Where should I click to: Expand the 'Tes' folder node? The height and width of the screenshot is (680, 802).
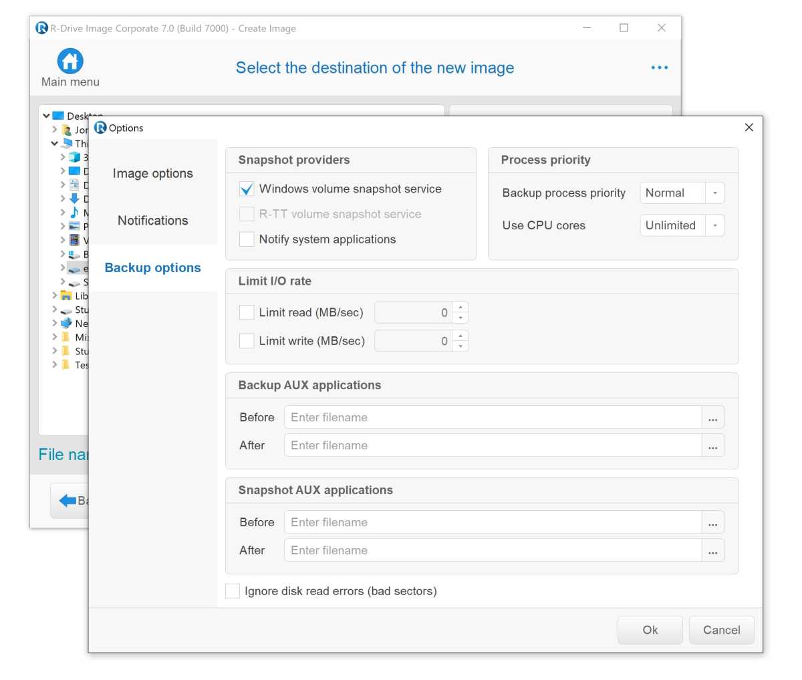(55, 364)
